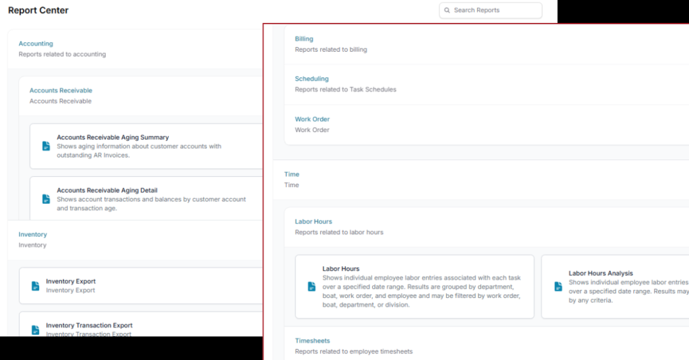
Task: Click 'Reports related to labor hours' description
Action: tap(339, 232)
